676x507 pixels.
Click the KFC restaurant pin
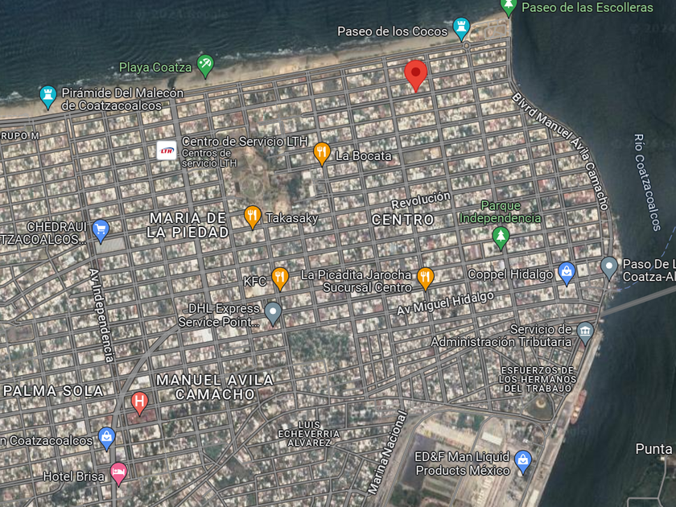280,278
